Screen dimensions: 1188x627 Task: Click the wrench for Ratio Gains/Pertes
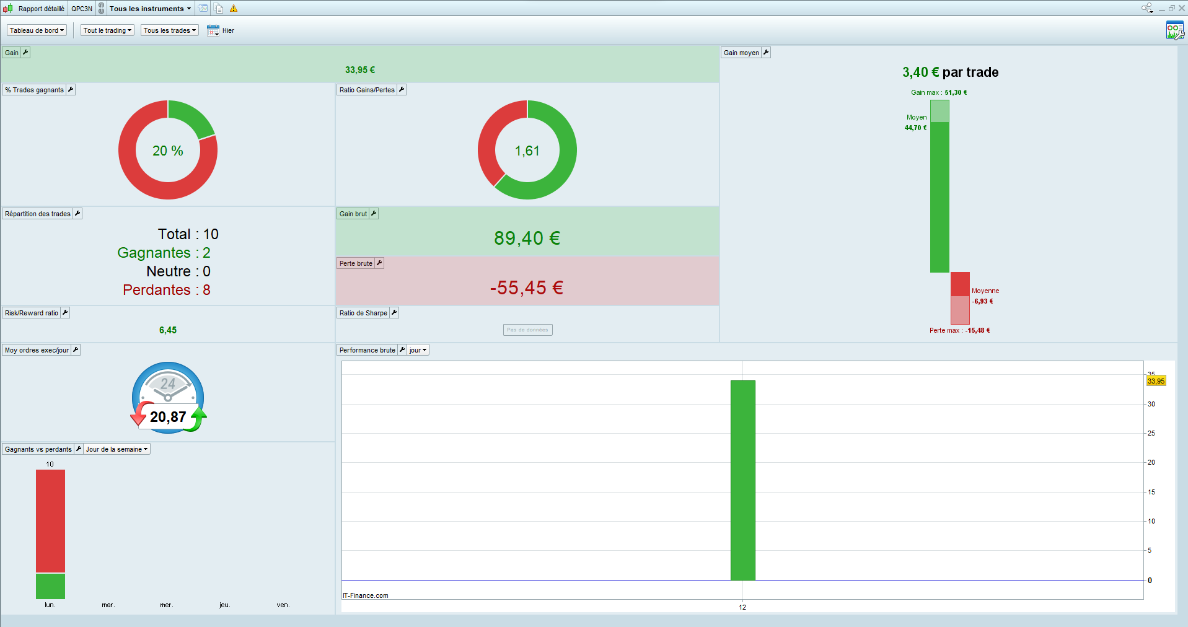pos(402,90)
